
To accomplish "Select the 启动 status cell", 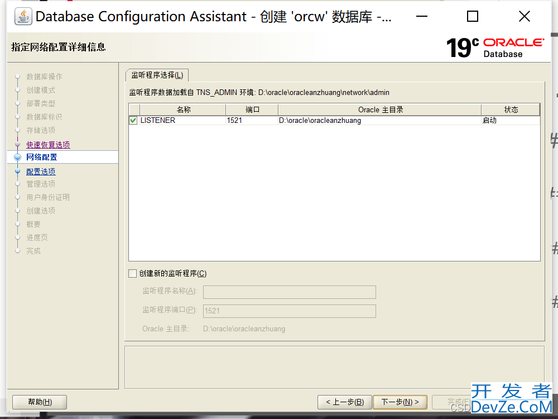I will pos(511,121).
